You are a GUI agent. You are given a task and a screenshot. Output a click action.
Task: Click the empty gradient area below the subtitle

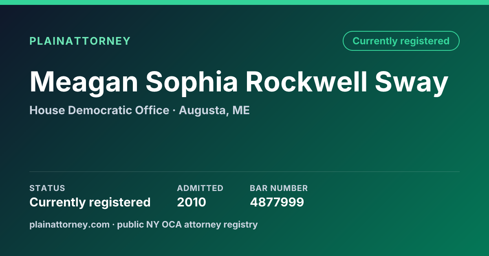[x=244, y=142]
